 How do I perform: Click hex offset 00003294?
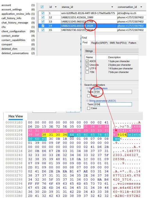(x=14, y=184)
